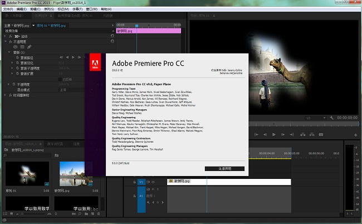The image size is (362, 224).
Task: Reset the 不透明度 (Opacity) effect parameters
Action: (111, 42)
